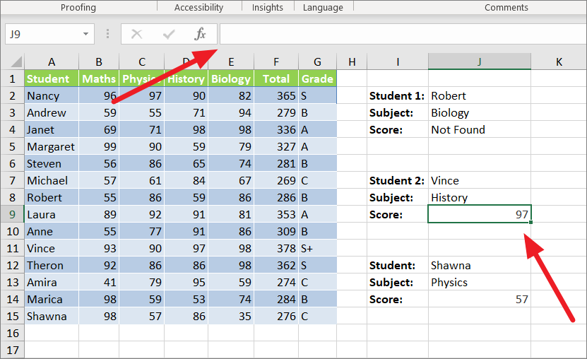The height and width of the screenshot is (359, 587).
Task: Select column H header
Action: (352, 61)
